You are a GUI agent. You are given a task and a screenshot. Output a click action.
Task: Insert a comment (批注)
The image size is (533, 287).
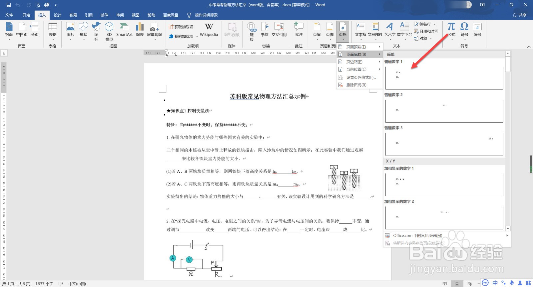pyautogui.click(x=299, y=30)
